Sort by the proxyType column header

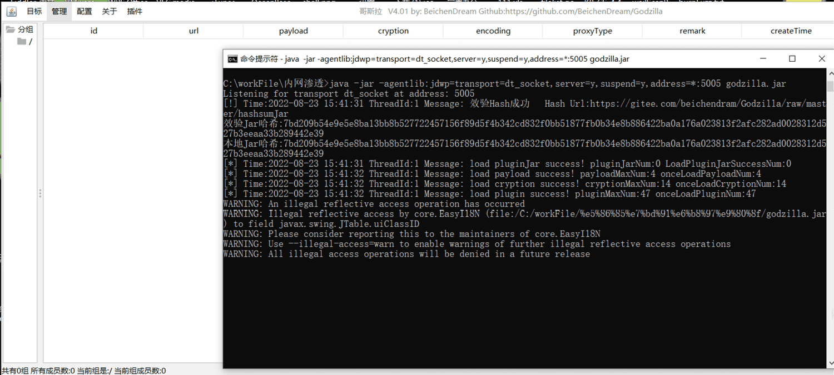point(592,31)
